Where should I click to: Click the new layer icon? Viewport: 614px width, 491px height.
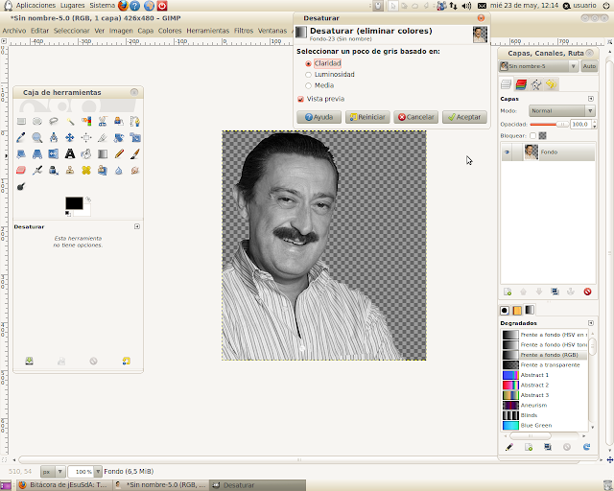pos(508,292)
